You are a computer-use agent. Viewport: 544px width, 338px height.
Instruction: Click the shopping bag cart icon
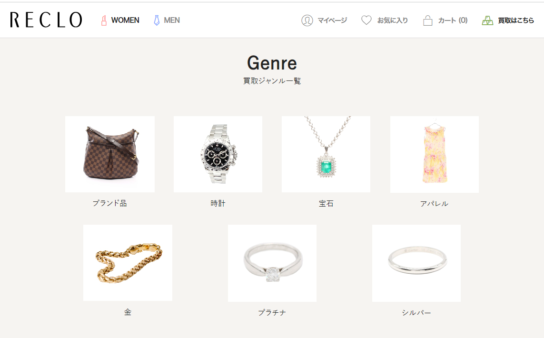(428, 20)
